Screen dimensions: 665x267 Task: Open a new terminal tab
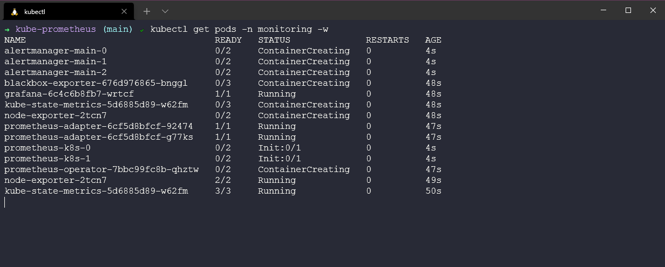[146, 11]
